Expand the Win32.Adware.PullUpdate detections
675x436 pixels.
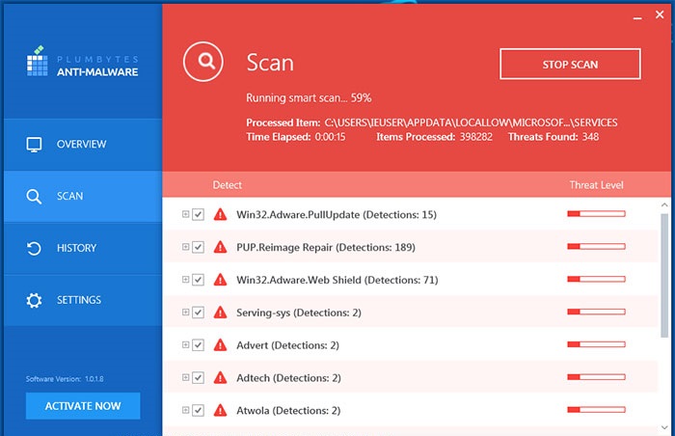pyautogui.click(x=185, y=214)
